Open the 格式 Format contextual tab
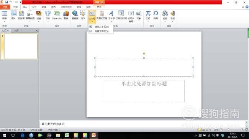The height and width of the screenshot is (139, 249). pos(99,7)
